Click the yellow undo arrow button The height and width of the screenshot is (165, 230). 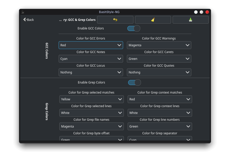115,20
